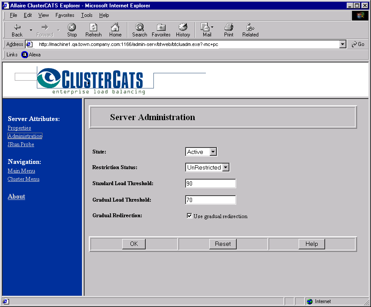Open the Restriction Status dropdown
This screenshot has width=371, height=307.
(207, 167)
